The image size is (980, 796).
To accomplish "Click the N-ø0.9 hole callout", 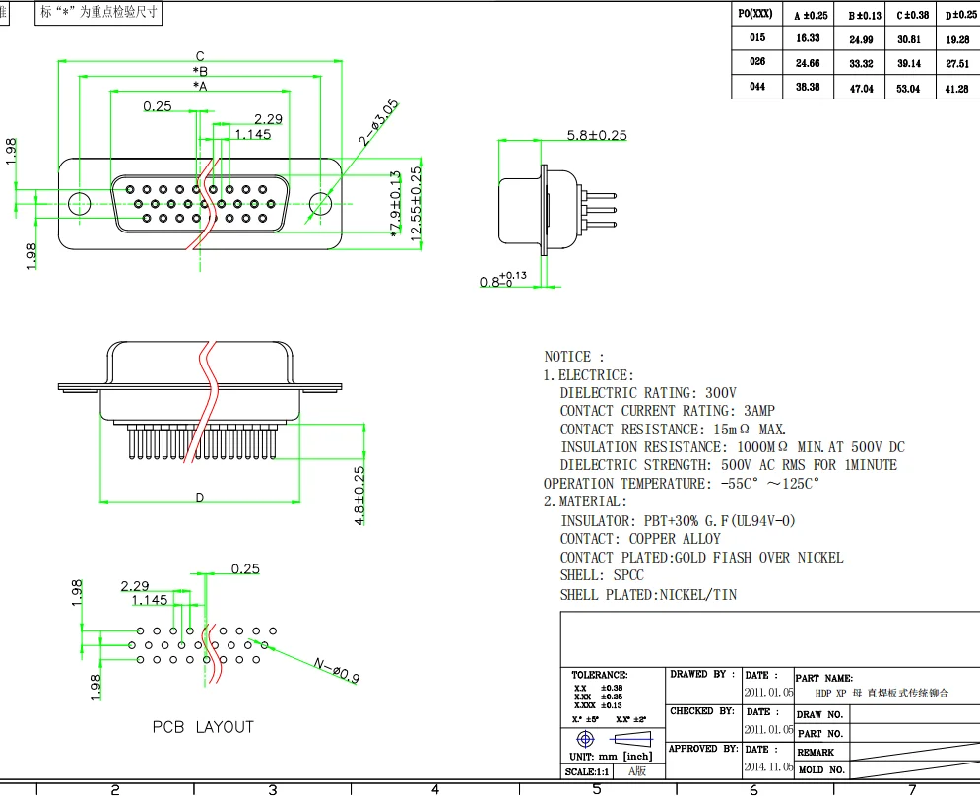I will (x=337, y=671).
